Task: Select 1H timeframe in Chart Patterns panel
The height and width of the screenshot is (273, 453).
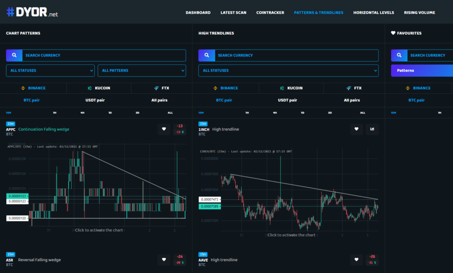Action: (54, 113)
